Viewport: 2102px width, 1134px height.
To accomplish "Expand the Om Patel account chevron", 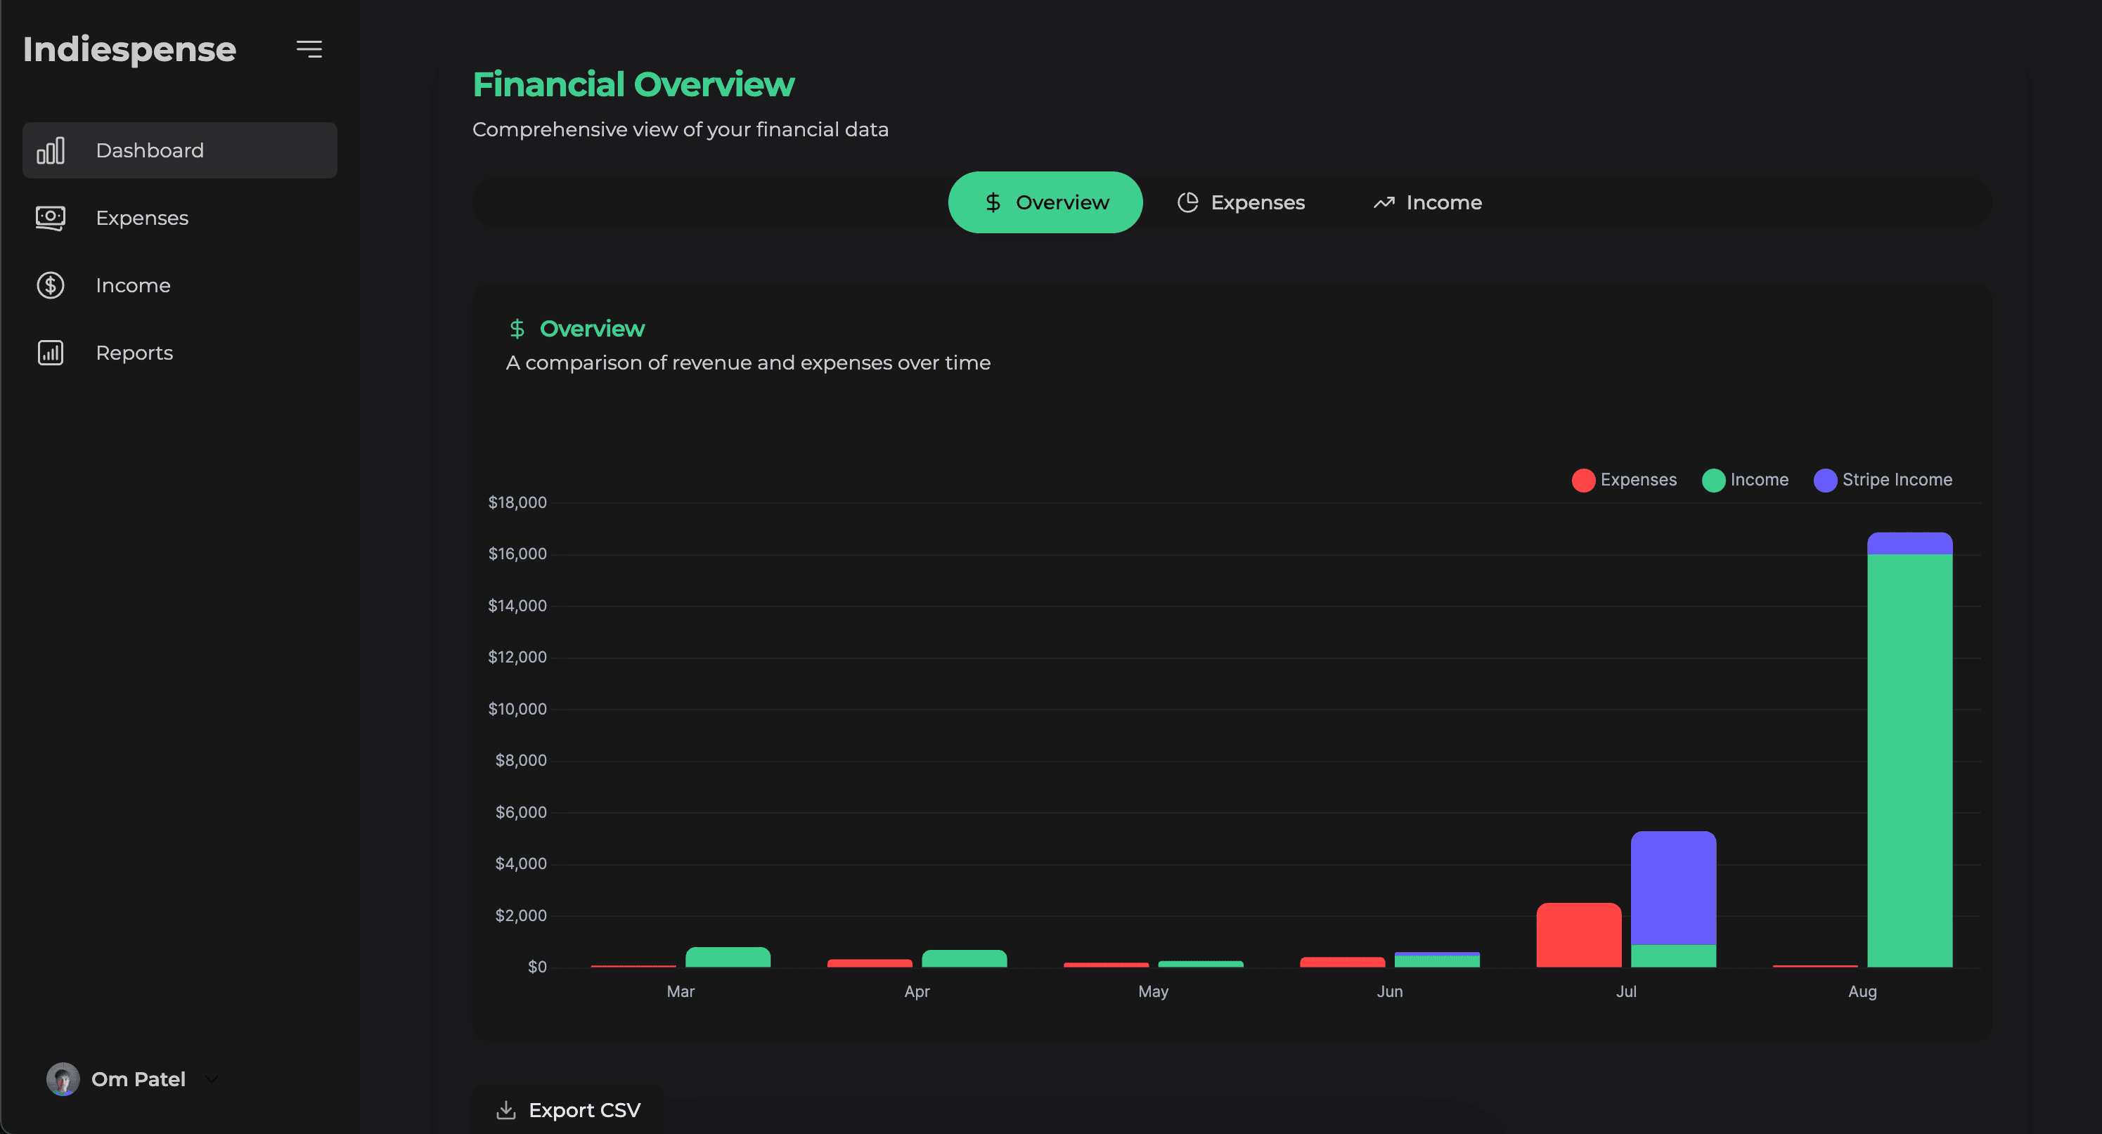I will (212, 1078).
